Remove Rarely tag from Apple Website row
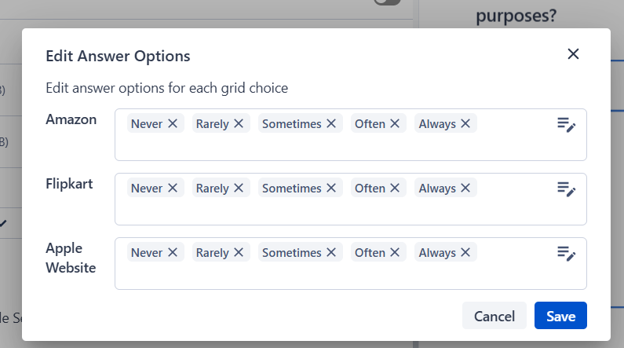The image size is (624, 348). (x=239, y=253)
